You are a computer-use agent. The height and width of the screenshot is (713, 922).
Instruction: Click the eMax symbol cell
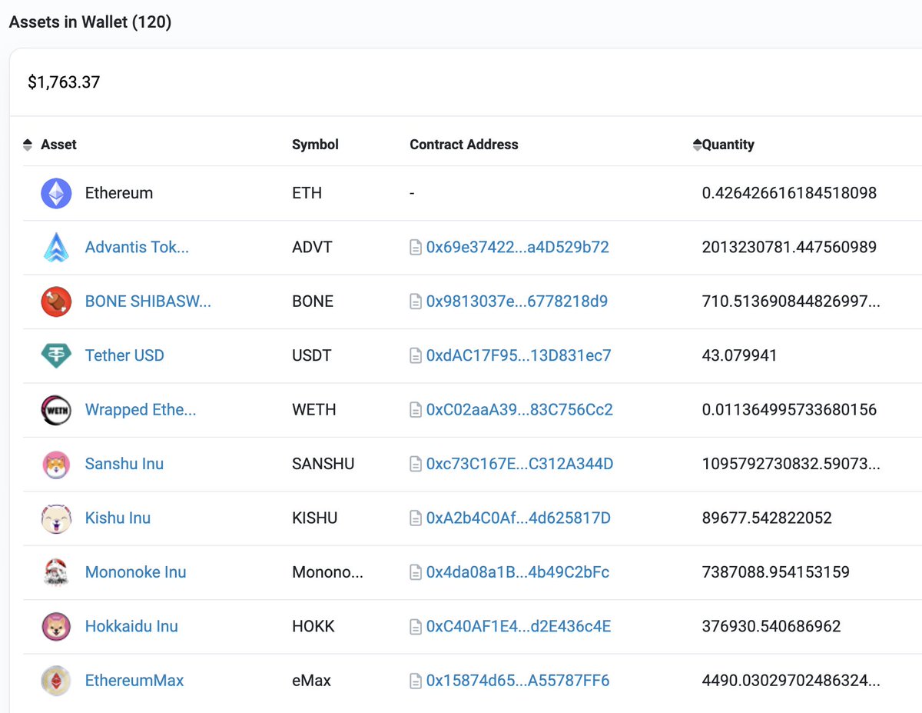[311, 681]
